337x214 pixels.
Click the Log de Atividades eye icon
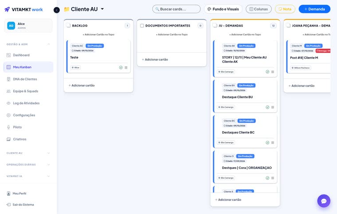(x=8, y=103)
